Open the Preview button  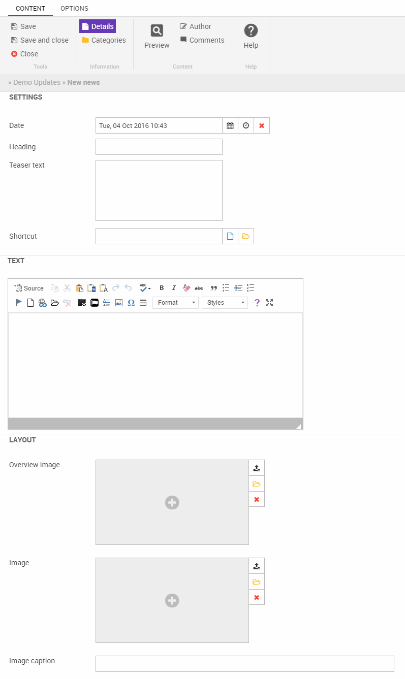pos(157,37)
